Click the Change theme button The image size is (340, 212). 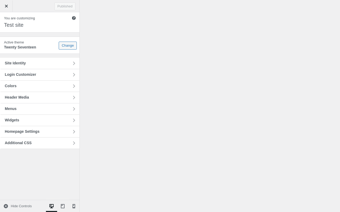pos(68,46)
